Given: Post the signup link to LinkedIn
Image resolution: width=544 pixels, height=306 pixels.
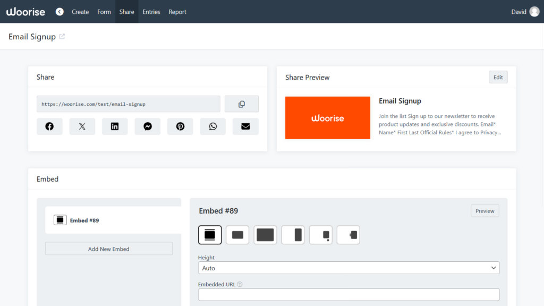Looking at the screenshot, I should [x=115, y=126].
